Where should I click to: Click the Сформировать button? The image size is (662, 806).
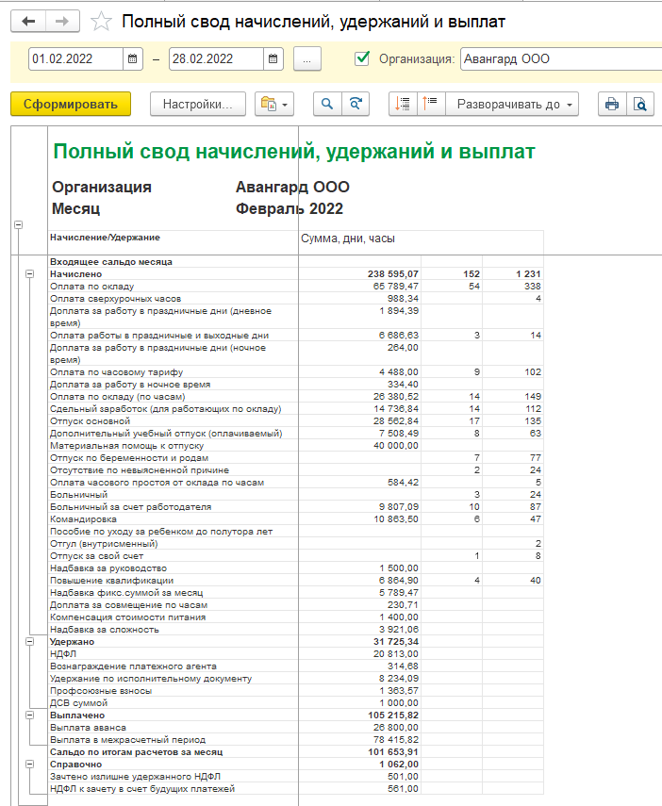pos(71,104)
